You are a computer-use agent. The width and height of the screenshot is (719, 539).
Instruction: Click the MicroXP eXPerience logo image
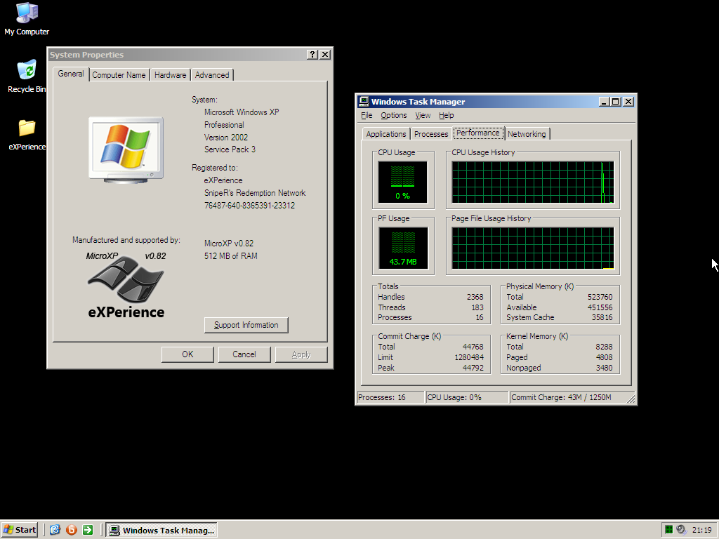click(x=126, y=284)
